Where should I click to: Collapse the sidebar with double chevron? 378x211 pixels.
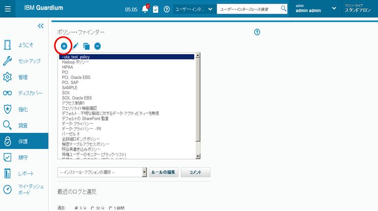41,26
